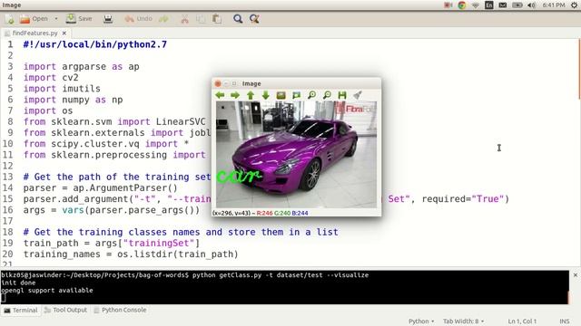The image size is (581, 326).
Task: Undo the last edit
Action: point(139,18)
